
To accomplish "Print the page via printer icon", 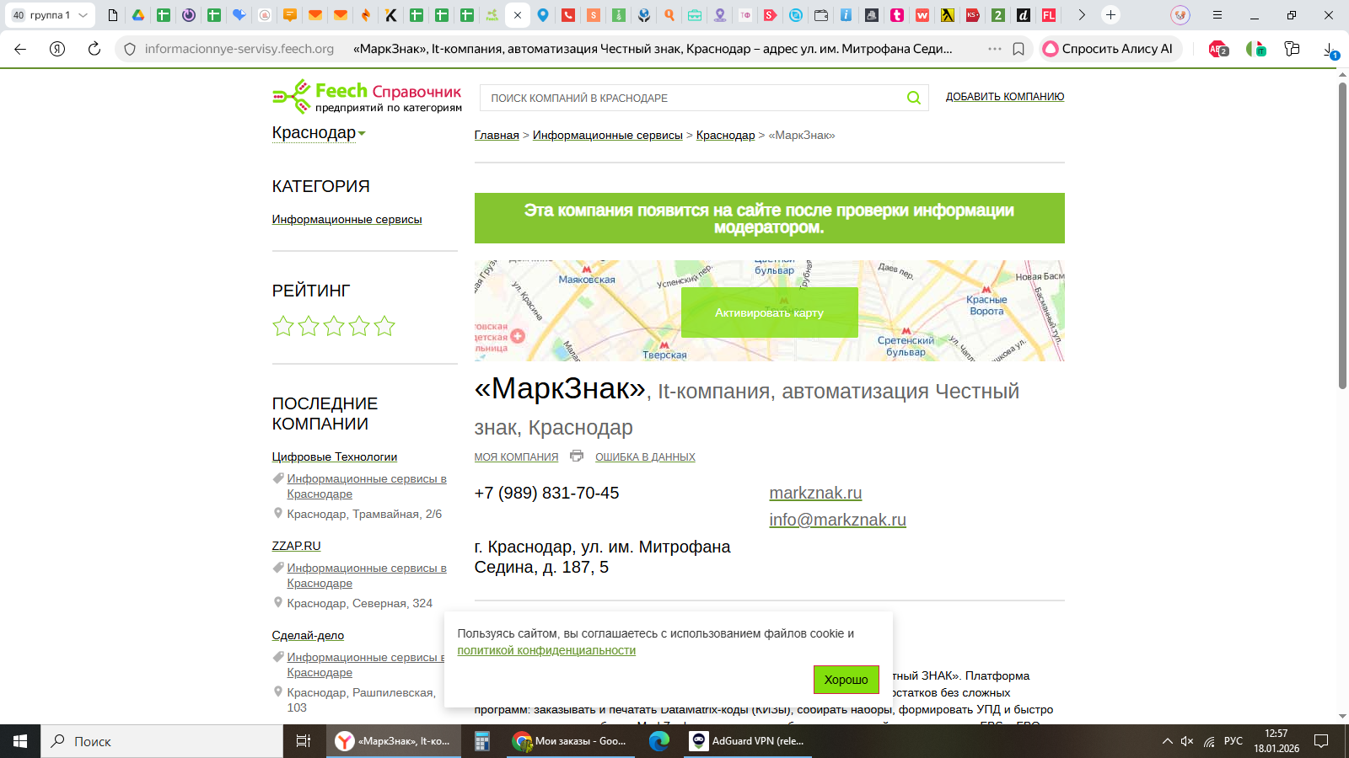I will click(577, 456).
